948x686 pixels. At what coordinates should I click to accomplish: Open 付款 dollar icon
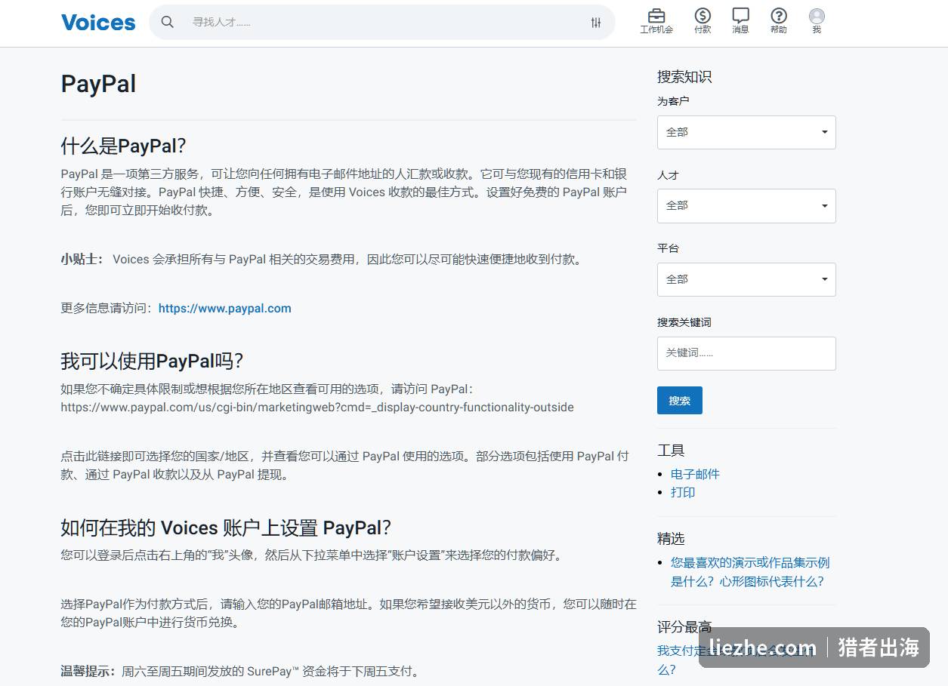click(703, 16)
